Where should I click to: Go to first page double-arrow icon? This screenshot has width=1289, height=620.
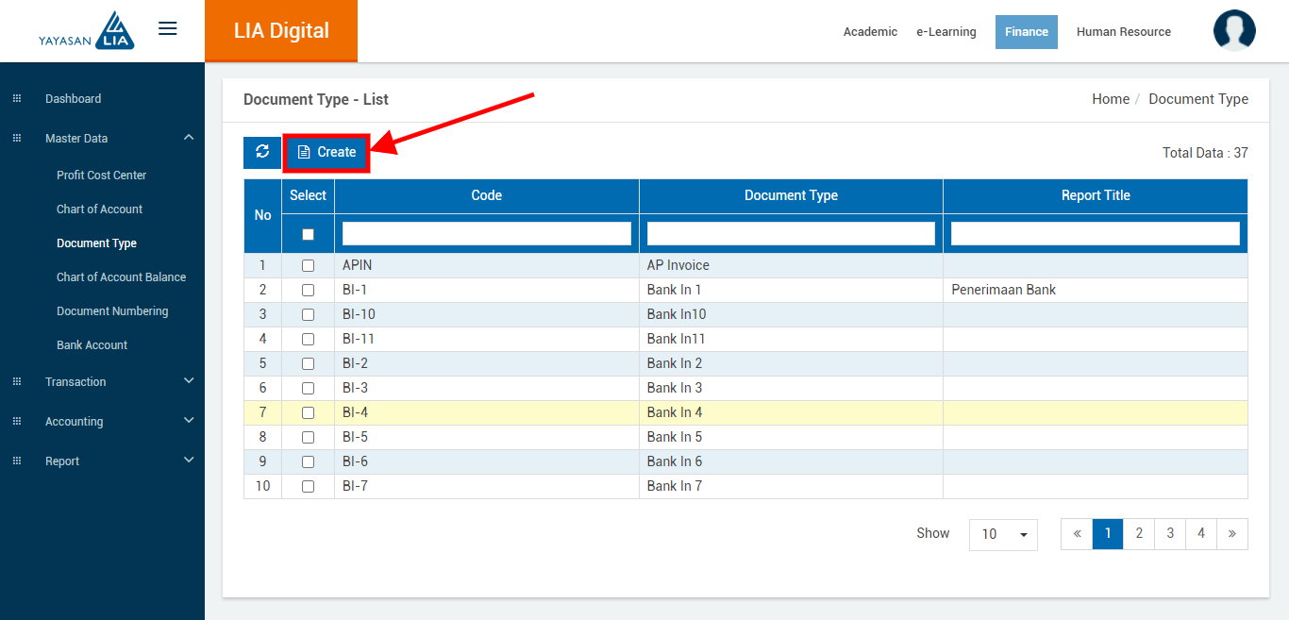(1077, 534)
